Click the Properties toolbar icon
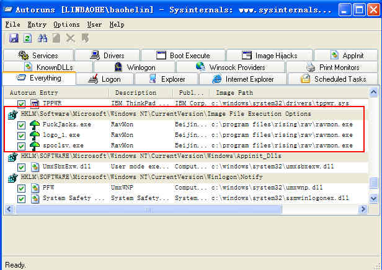382x270 pixels. click(x=56, y=38)
